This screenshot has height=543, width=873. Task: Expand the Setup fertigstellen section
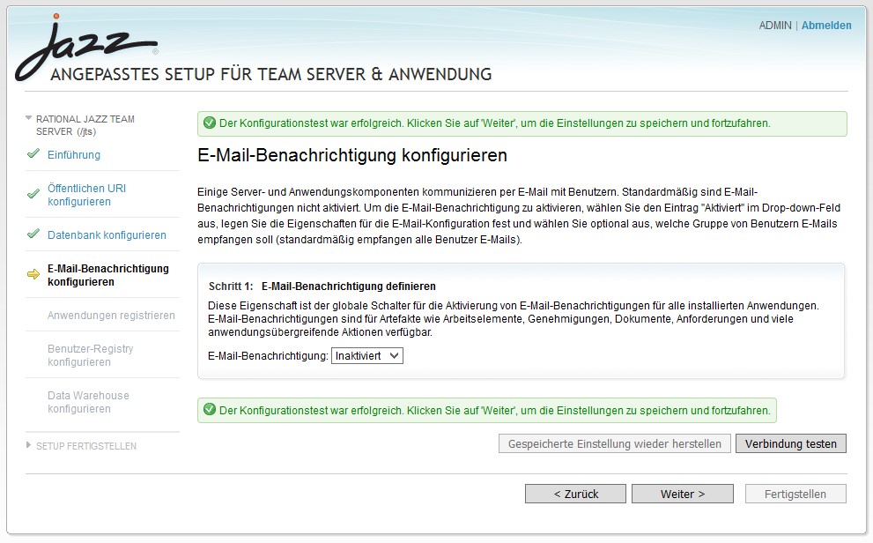tap(29, 446)
